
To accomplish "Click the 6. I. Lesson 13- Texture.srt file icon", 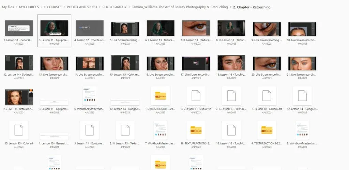I will (x=196, y=96).
